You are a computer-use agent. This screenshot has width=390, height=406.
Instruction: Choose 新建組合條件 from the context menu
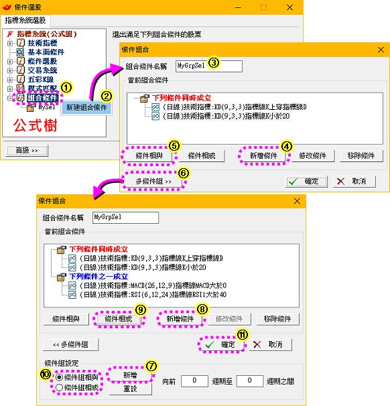[86, 107]
